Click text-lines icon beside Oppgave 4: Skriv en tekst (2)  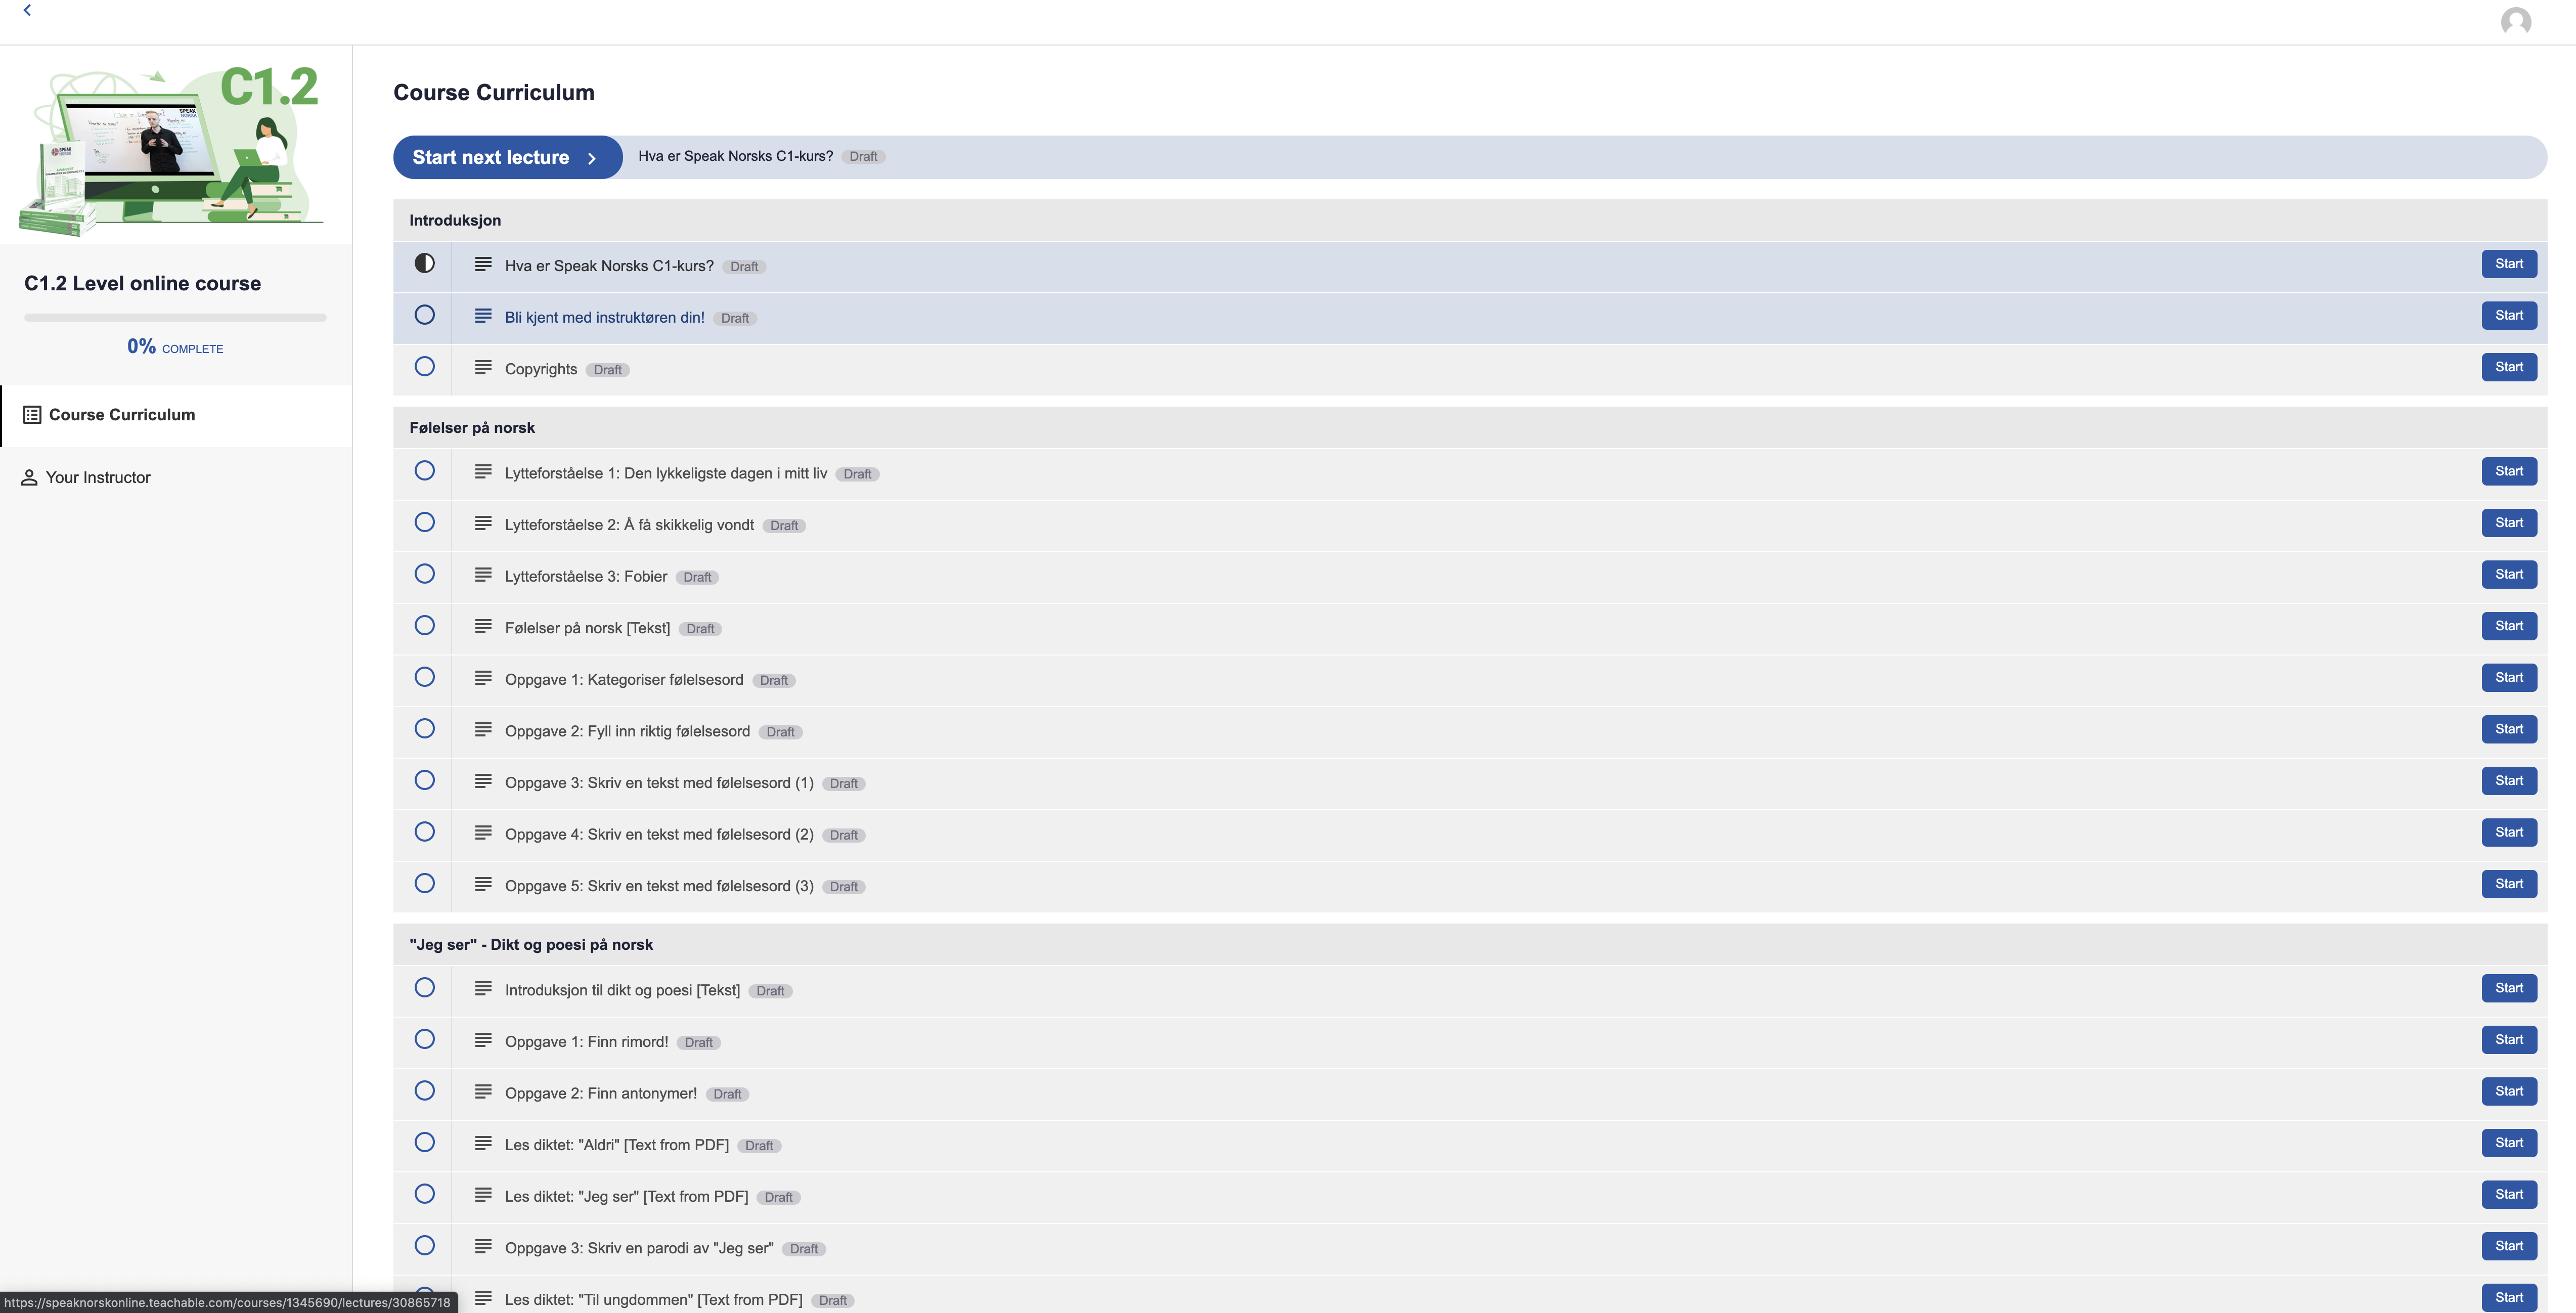pyautogui.click(x=483, y=832)
